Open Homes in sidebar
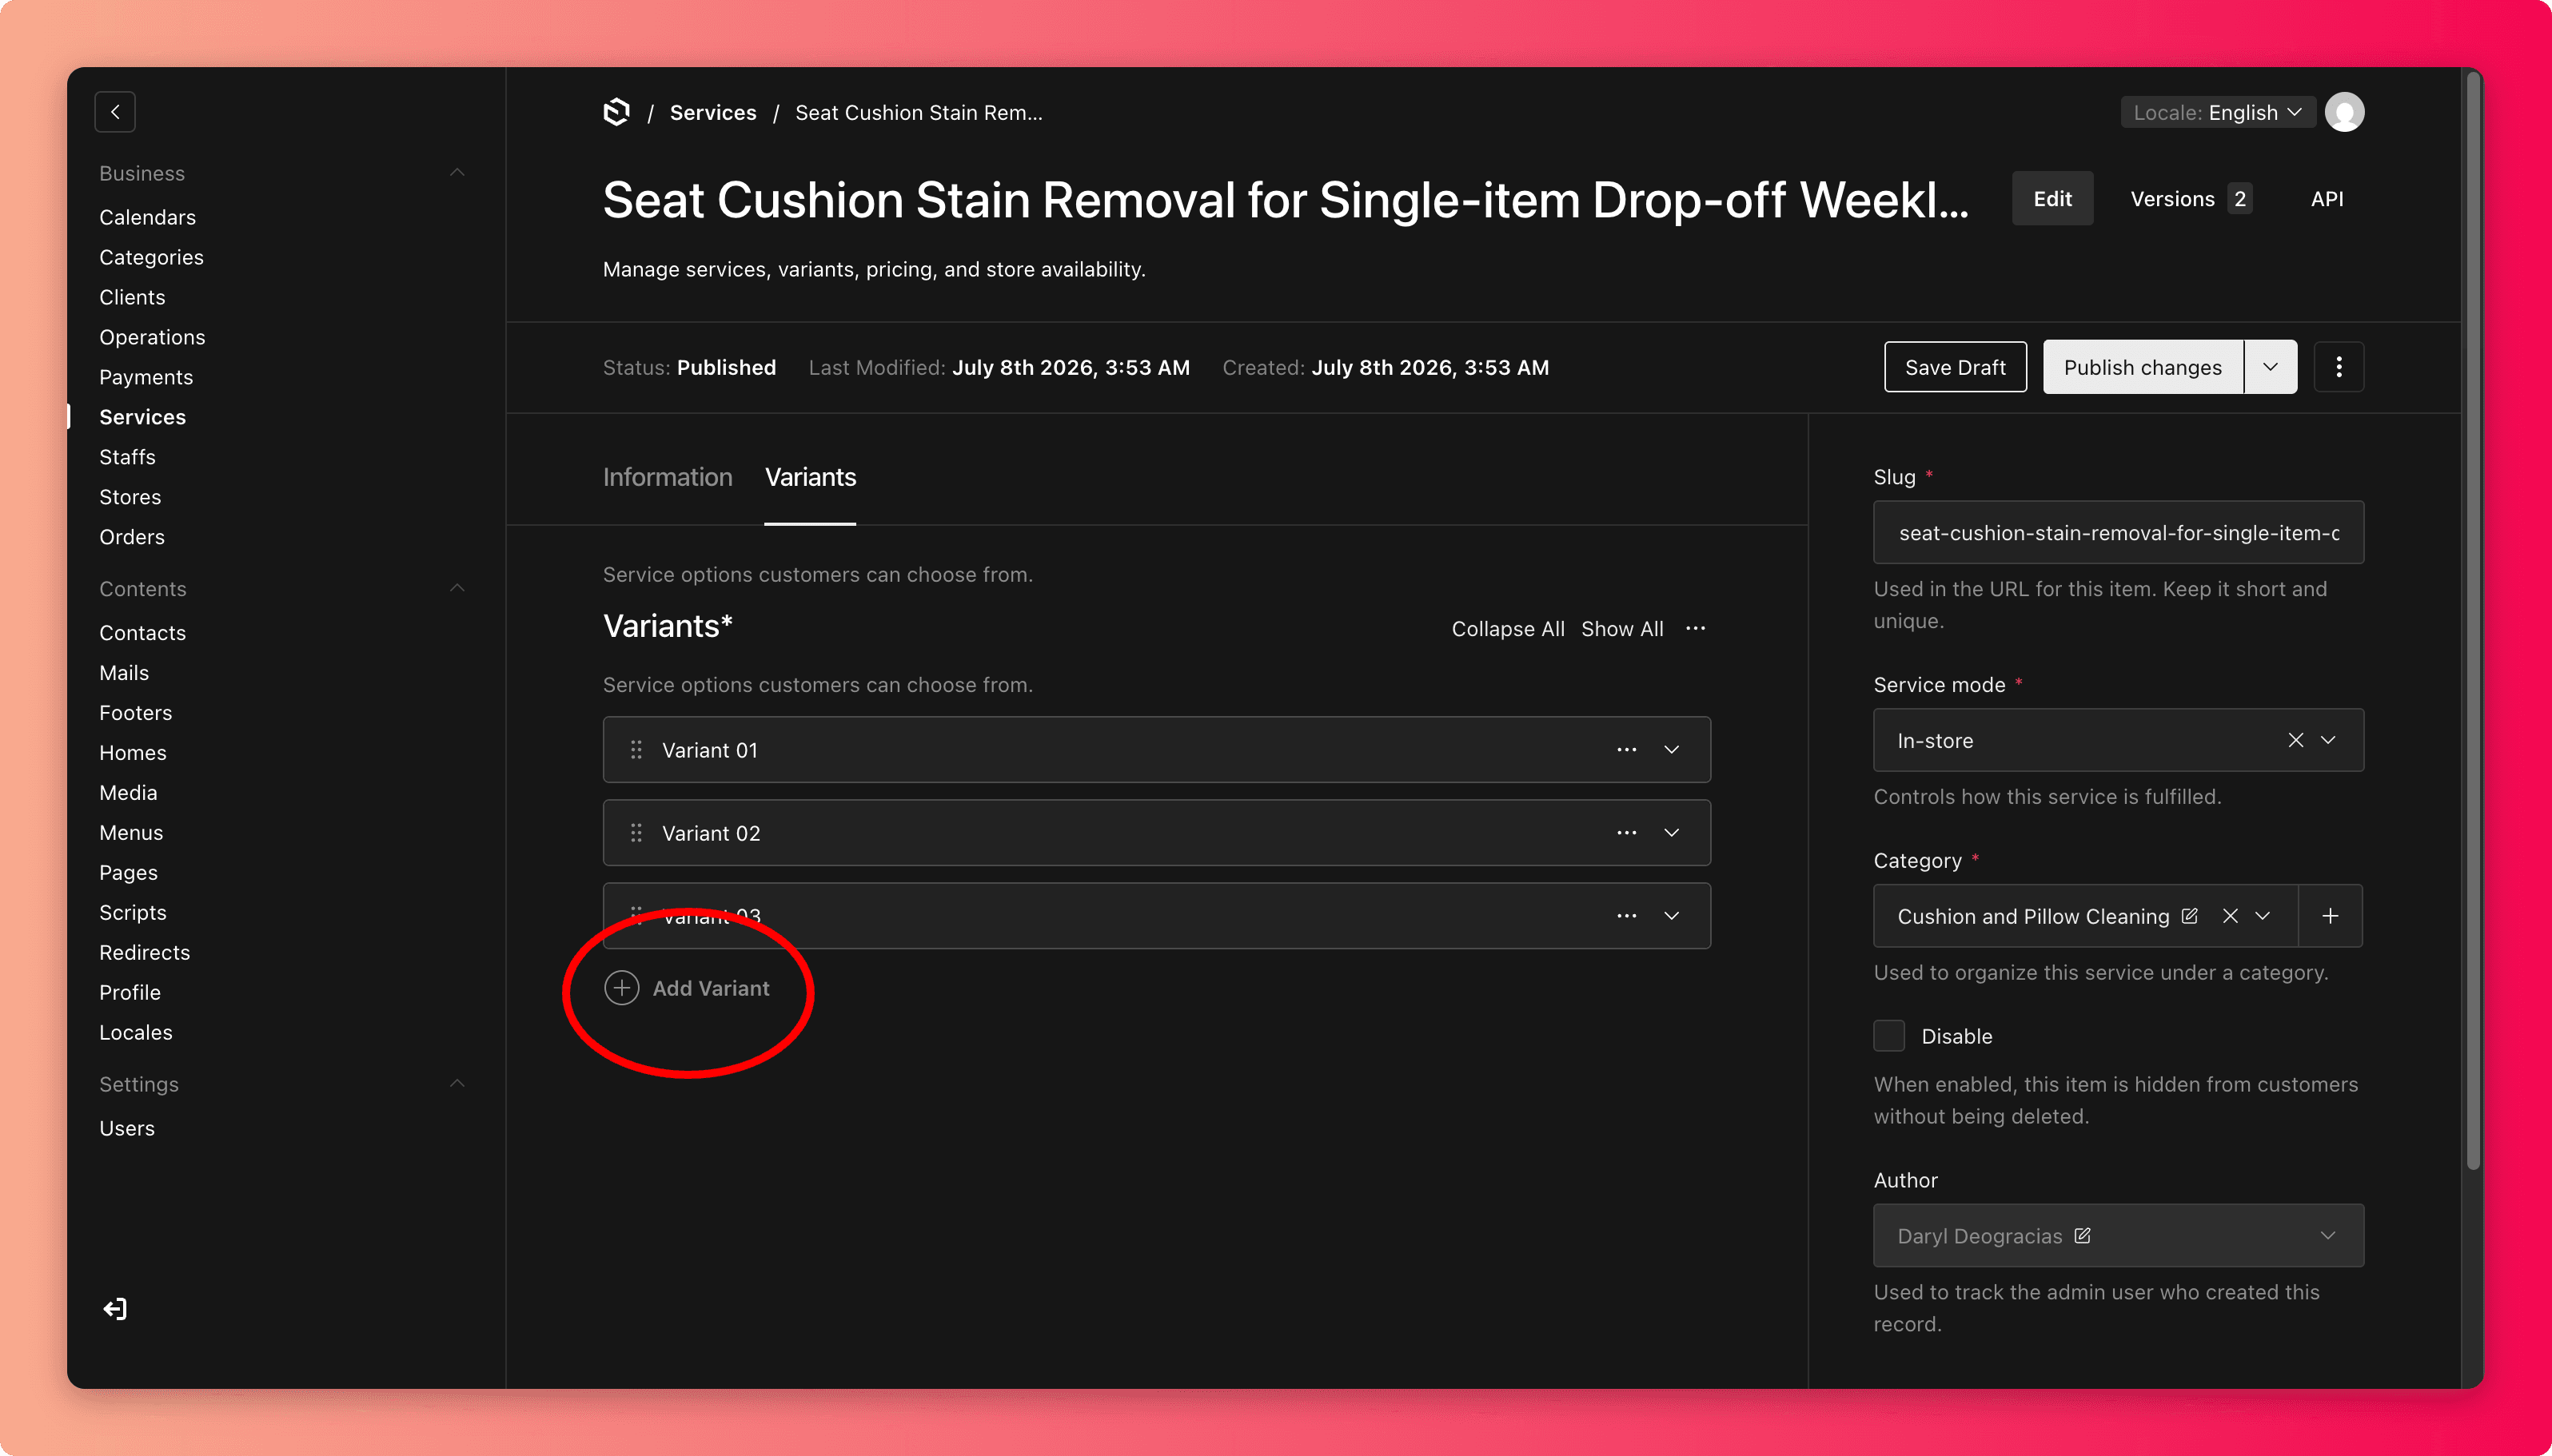 coord(133,753)
